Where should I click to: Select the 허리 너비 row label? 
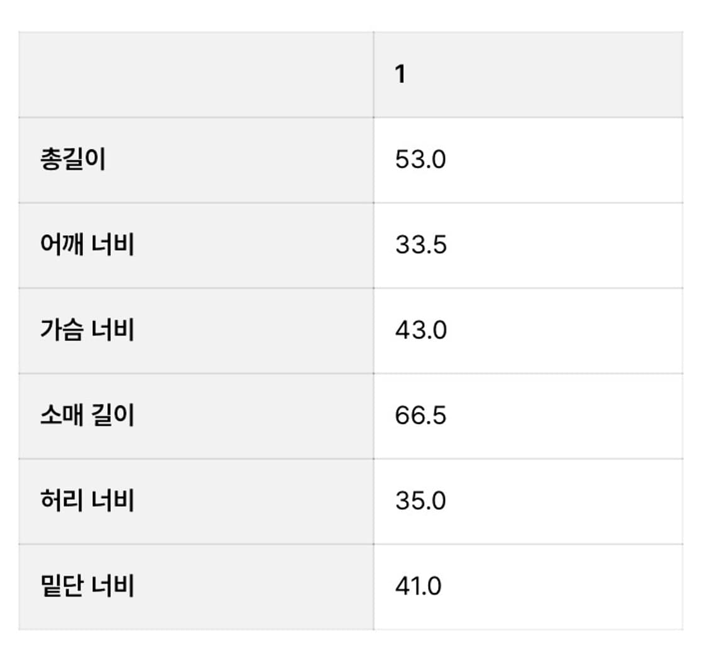(x=87, y=501)
